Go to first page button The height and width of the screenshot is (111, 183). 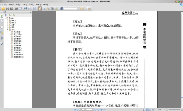click(x=75, y=109)
